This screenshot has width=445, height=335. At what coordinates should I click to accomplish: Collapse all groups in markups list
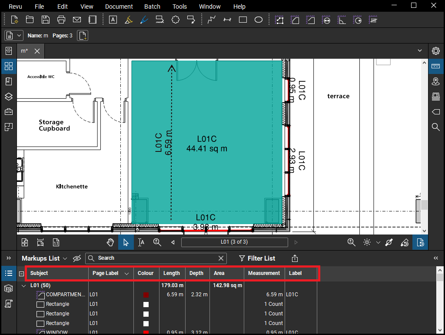click(x=21, y=274)
